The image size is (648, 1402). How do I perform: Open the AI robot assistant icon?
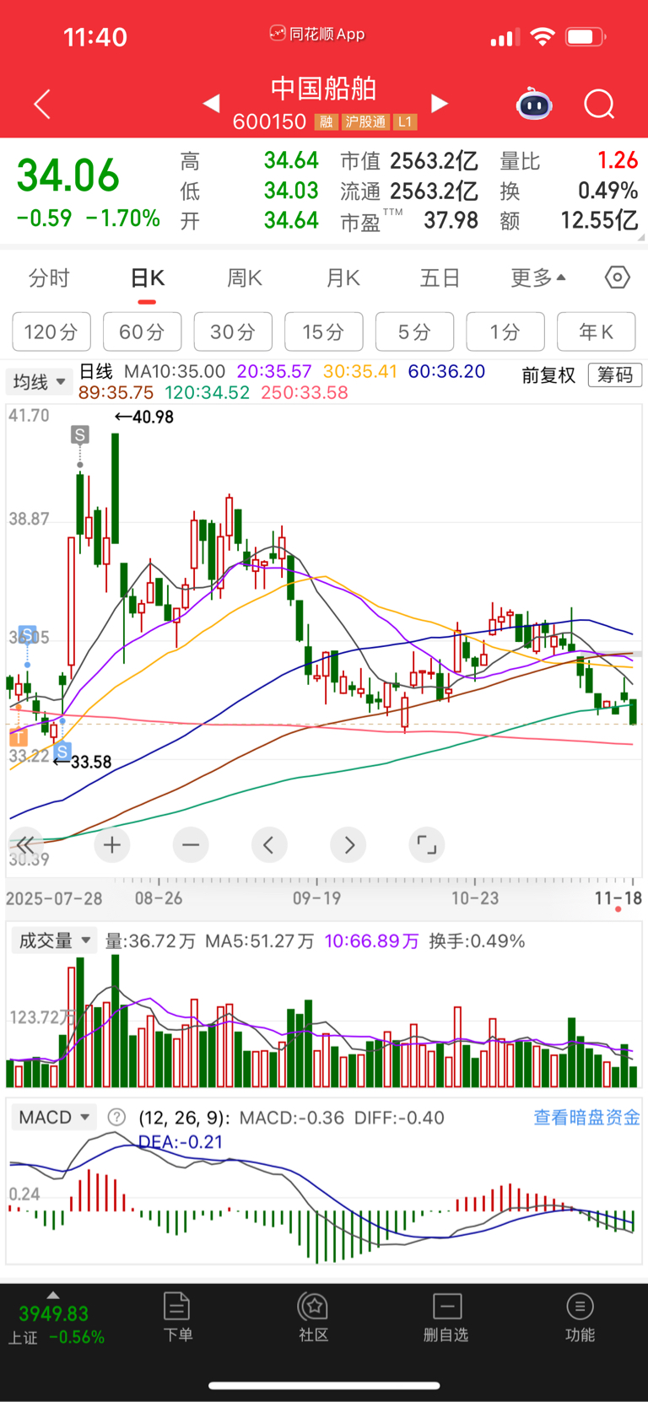(x=534, y=104)
